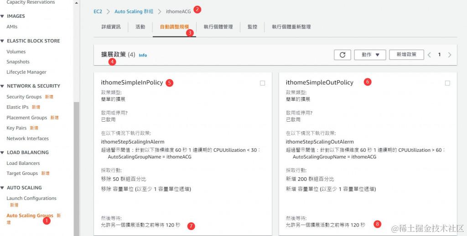This screenshot has width=467, height=236.
Task: Switch to the 執行個體重新整理 tab
Action: (291, 27)
